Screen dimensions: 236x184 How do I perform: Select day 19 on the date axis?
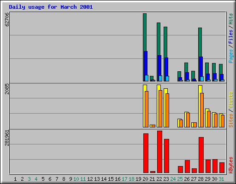click(x=138, y=179)
